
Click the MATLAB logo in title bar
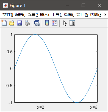tap(5, 5)
